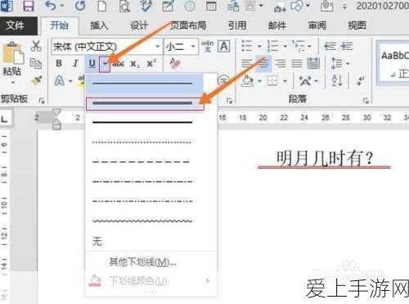Viewport: 409px width, 304px height.
Task: Click the Copy icon below scissors
Action: point(36,63)
